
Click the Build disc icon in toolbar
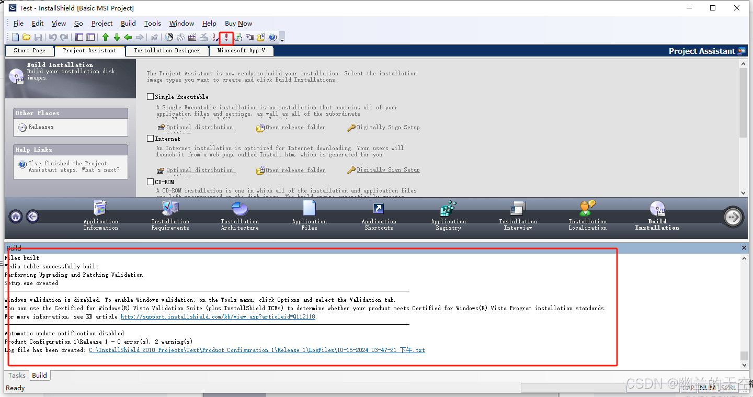[169, 37]
